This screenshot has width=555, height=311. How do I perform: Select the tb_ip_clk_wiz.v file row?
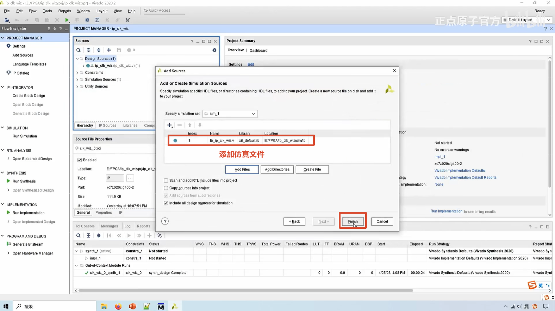click(241, 141)
